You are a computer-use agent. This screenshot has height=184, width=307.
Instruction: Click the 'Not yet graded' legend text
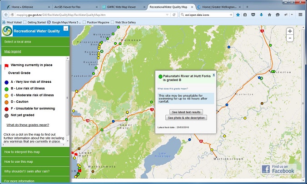(23, 115)
